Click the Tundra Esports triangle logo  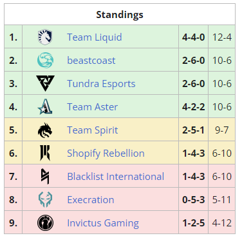[x=45, y=83]
